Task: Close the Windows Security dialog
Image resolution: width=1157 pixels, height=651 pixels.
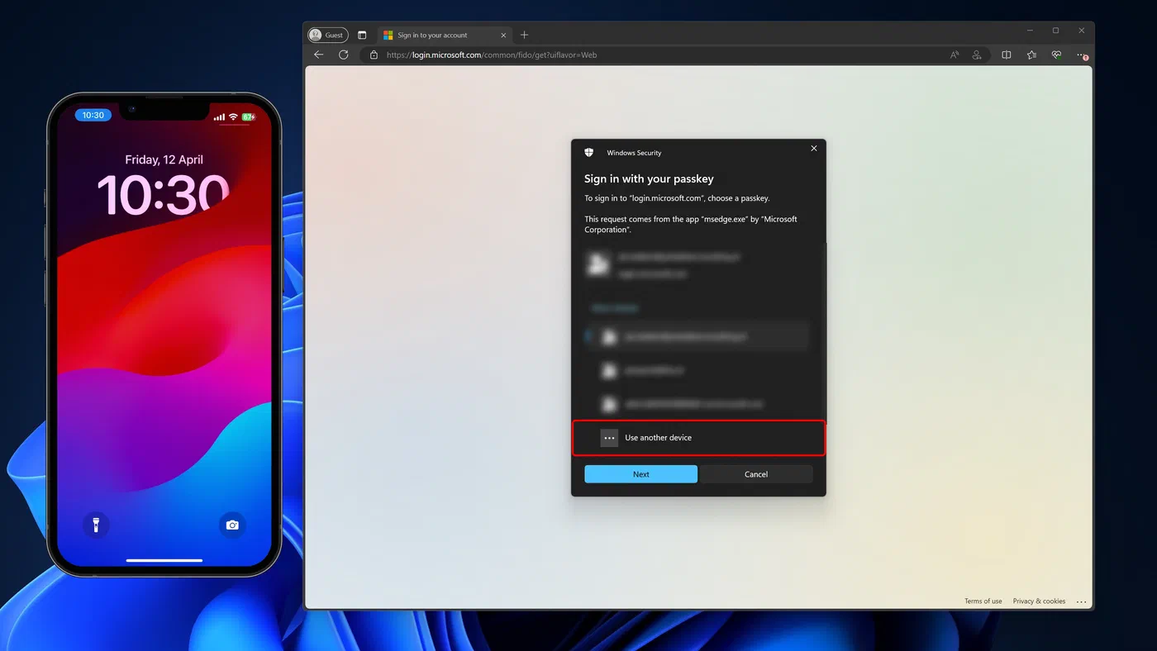Action: click(x=814, y=149)
